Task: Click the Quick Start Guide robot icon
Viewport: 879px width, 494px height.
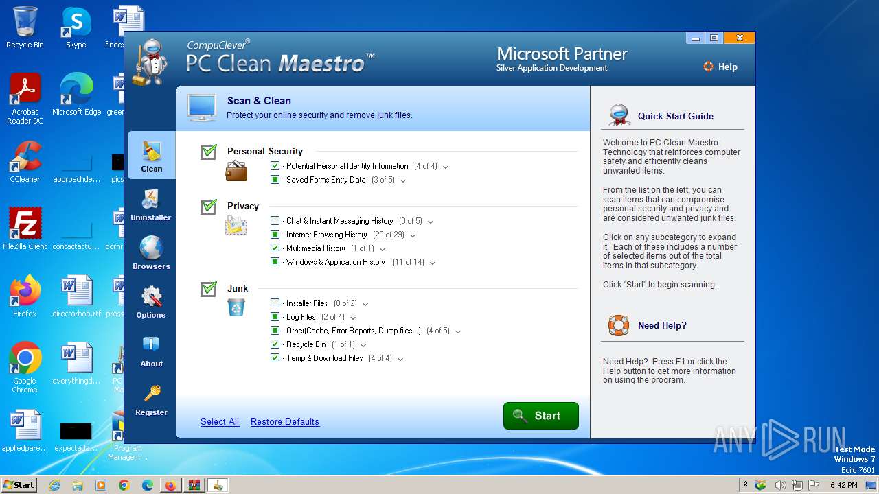Action: (619, 115)
